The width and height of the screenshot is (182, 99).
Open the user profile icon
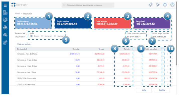172,5
